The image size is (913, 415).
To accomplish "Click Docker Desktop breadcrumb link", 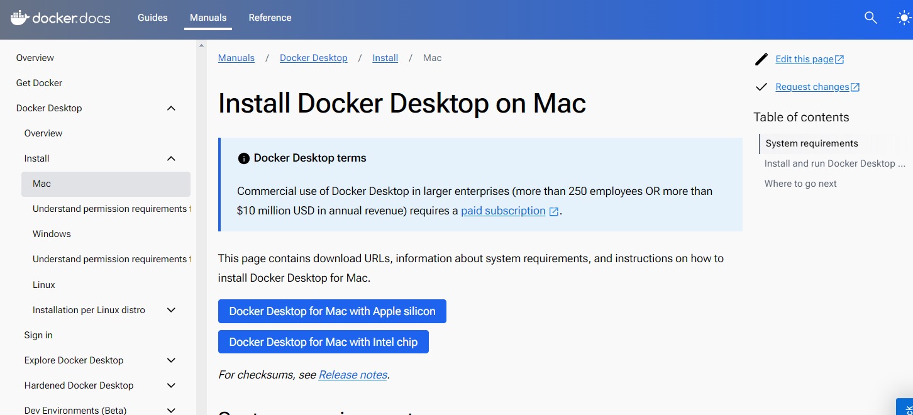I will click(x=314, y=58).
